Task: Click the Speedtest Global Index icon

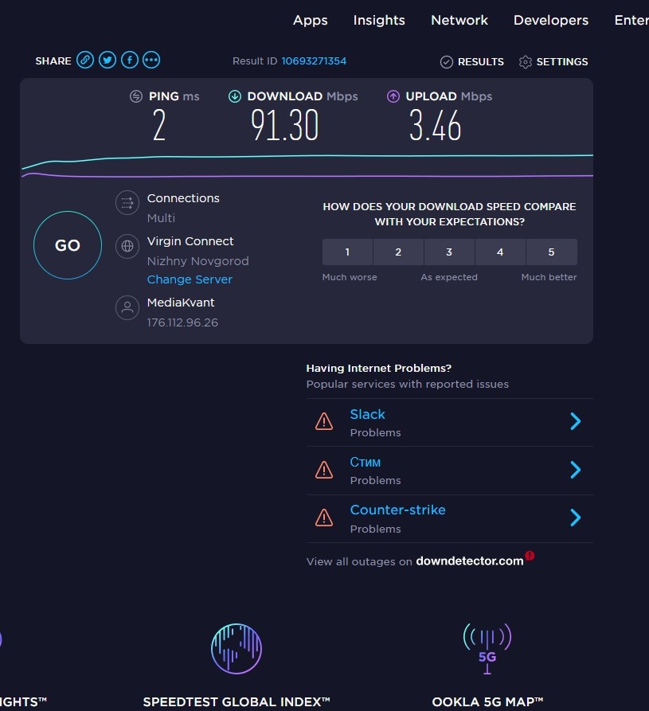Action: tap(236, 649)
